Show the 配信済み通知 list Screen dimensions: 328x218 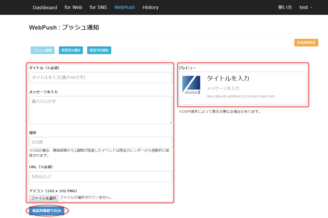point(71,50)
